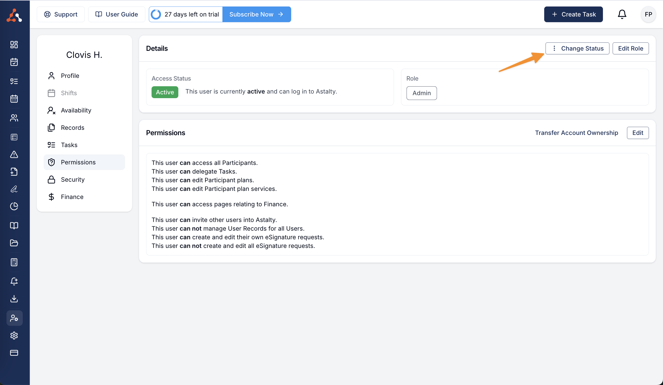Select the Profile menu item
Viewport: 663px width, 385px height.
point(70,76)
